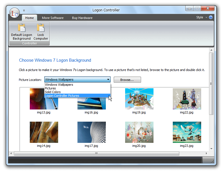Click the horizontal scrollbar left arrow
Screen dimensions: 223x172
[11, 153]
